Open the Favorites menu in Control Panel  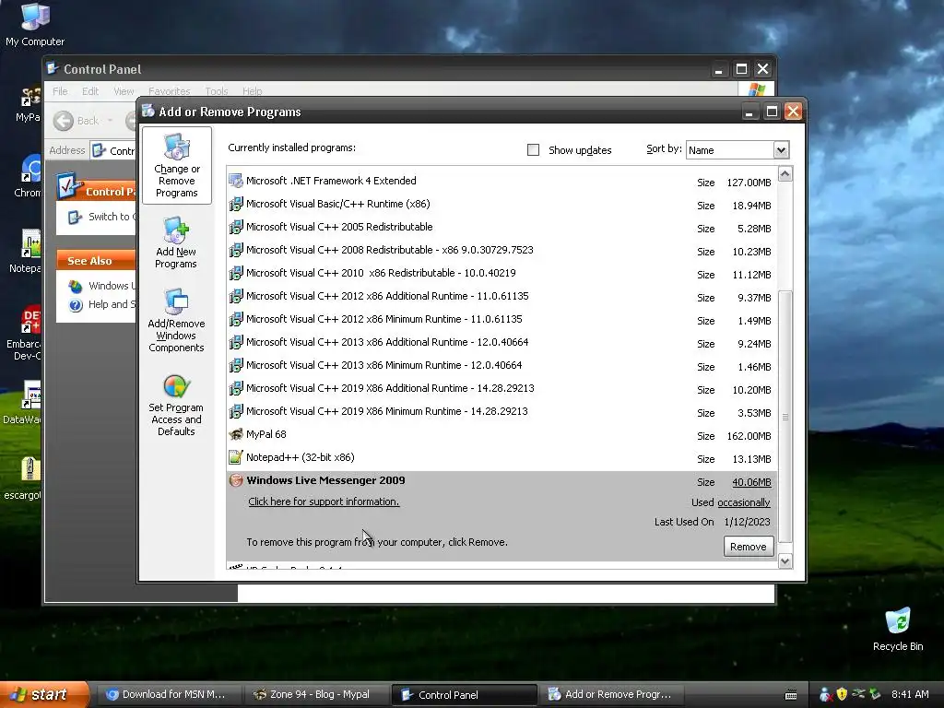[x=170, y=91]
